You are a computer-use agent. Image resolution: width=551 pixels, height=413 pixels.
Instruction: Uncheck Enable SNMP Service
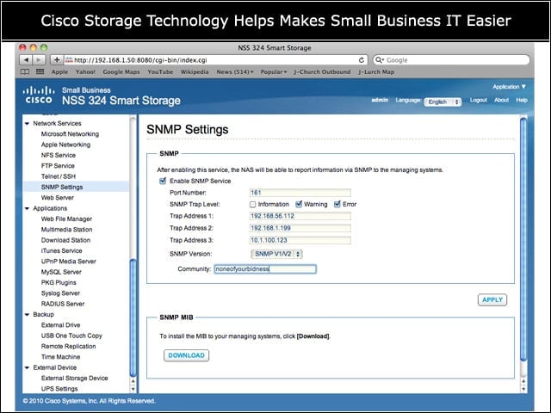[x=163, y=181]
